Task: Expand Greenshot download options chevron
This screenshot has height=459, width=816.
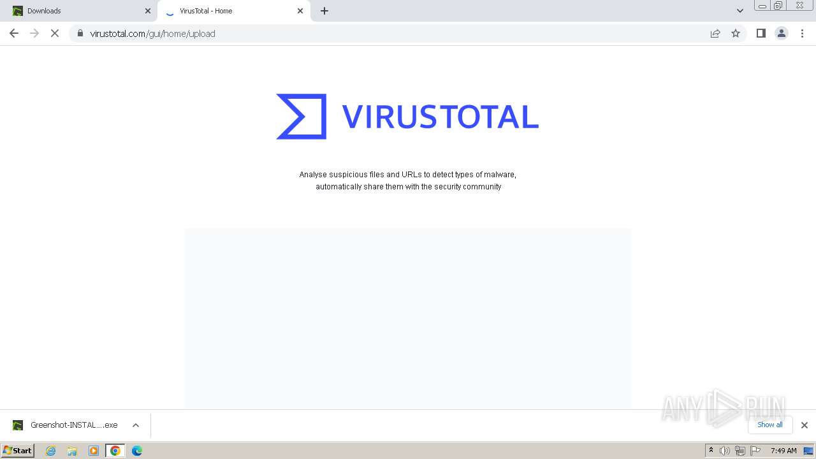Action: 136,425
